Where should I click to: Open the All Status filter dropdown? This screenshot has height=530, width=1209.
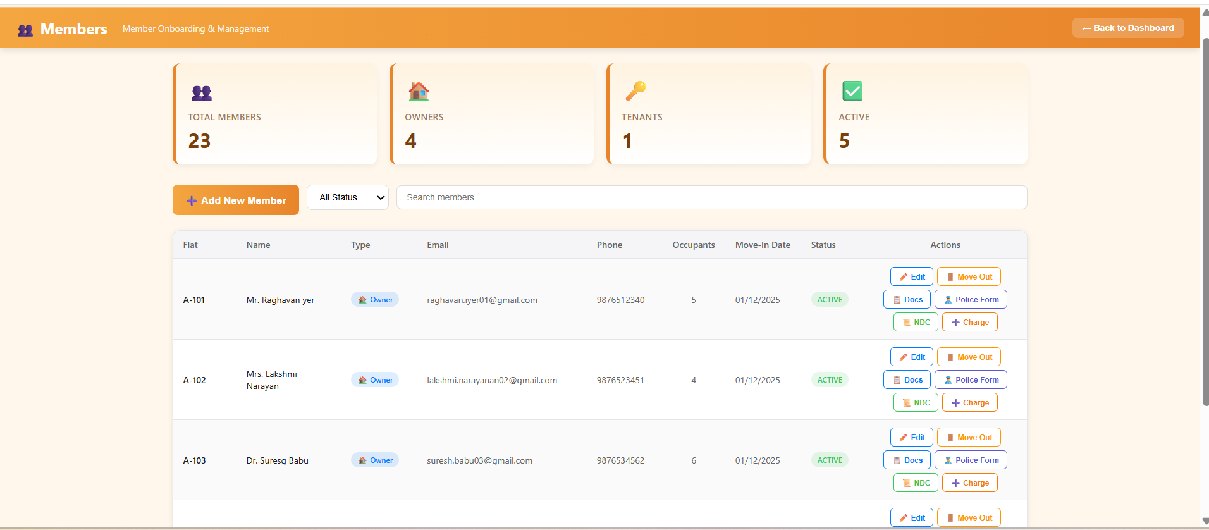(347, 198)
